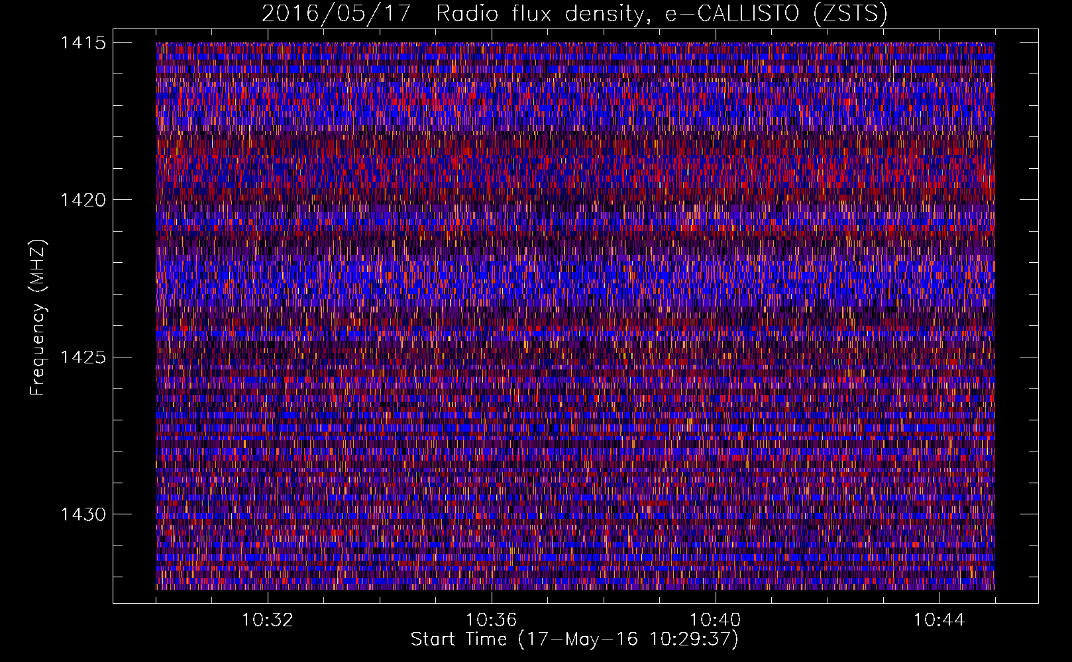
Task: Click the 1420 frequency tick label
Action: point(83,200)
